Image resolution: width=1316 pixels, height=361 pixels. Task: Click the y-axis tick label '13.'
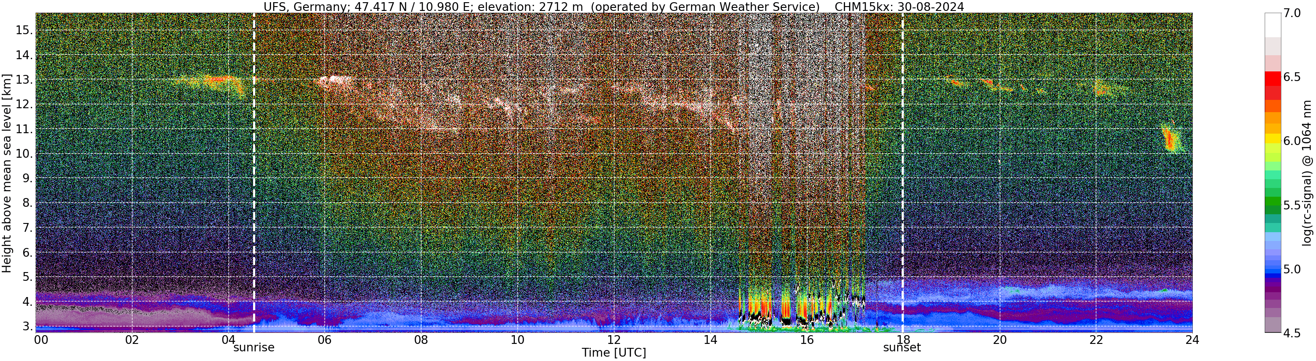24,80
